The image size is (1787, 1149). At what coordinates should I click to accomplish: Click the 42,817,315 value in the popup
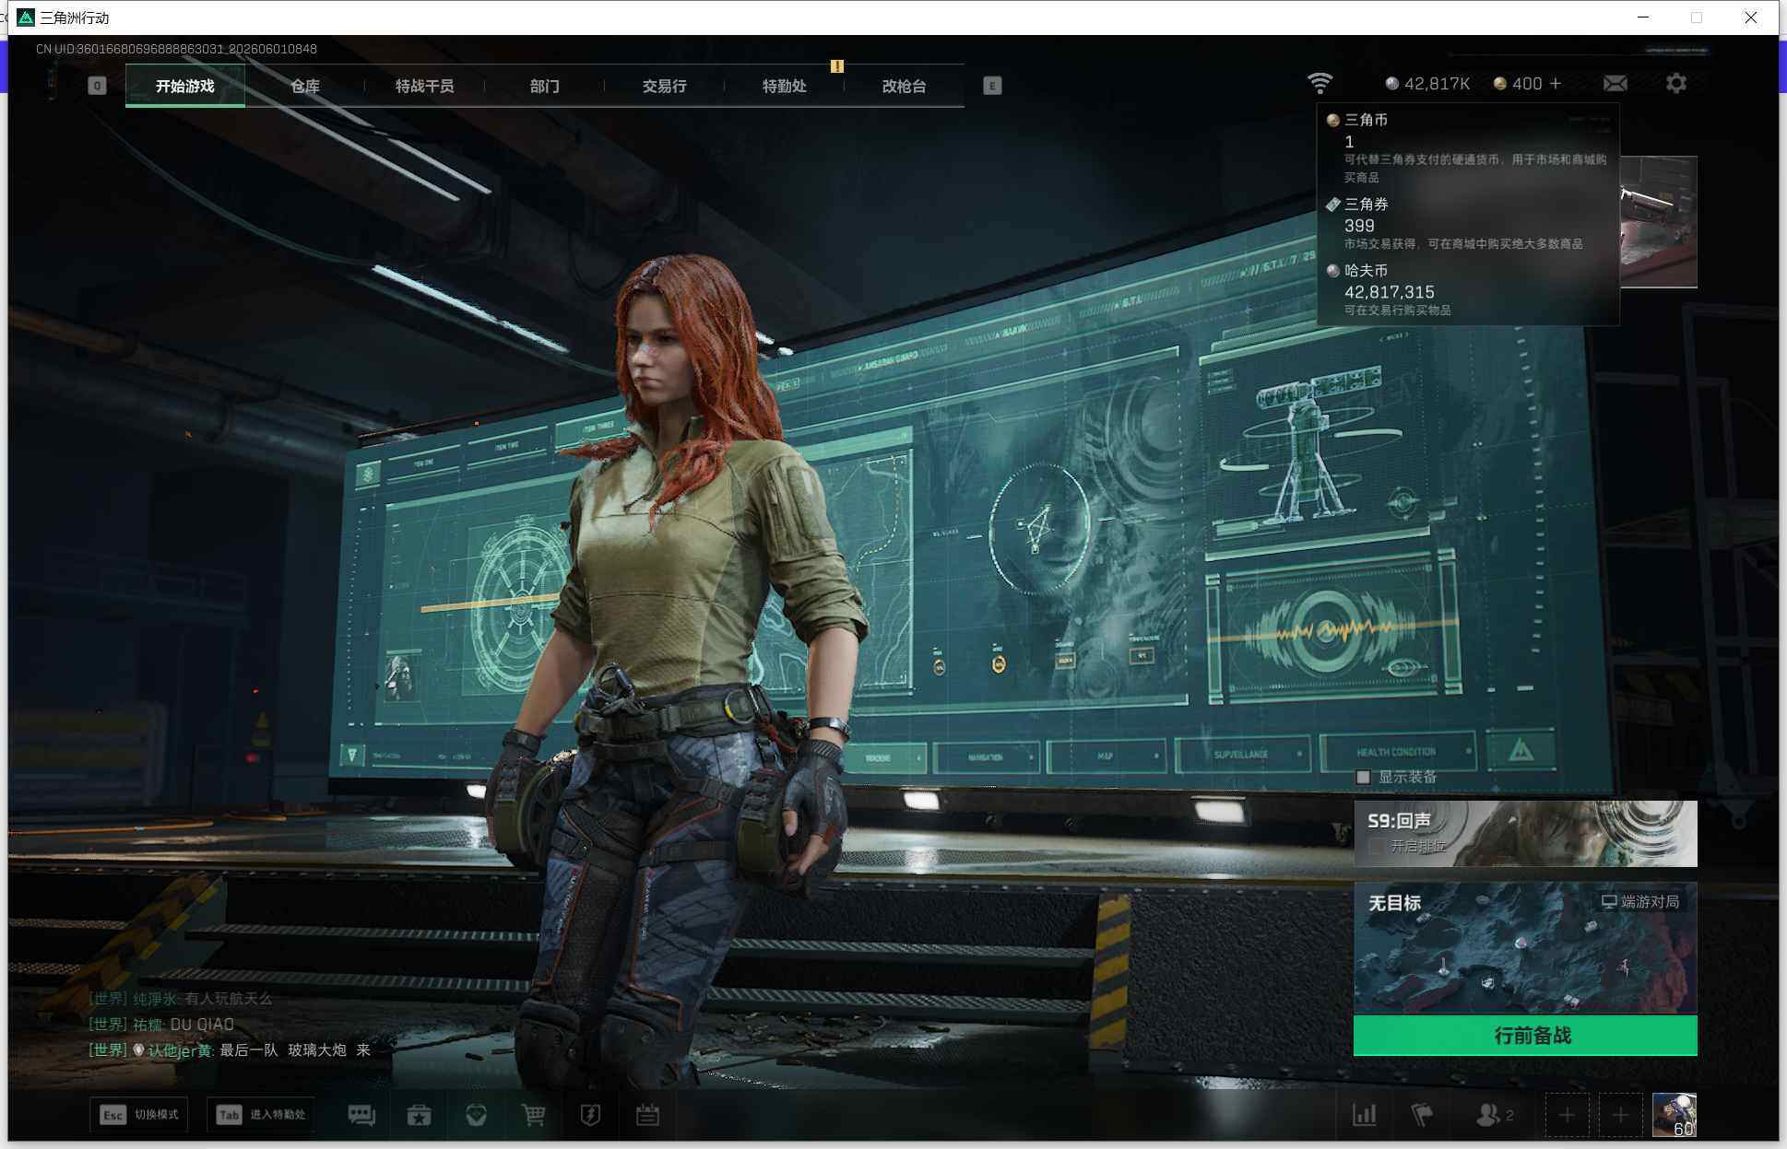point(1390,292)
